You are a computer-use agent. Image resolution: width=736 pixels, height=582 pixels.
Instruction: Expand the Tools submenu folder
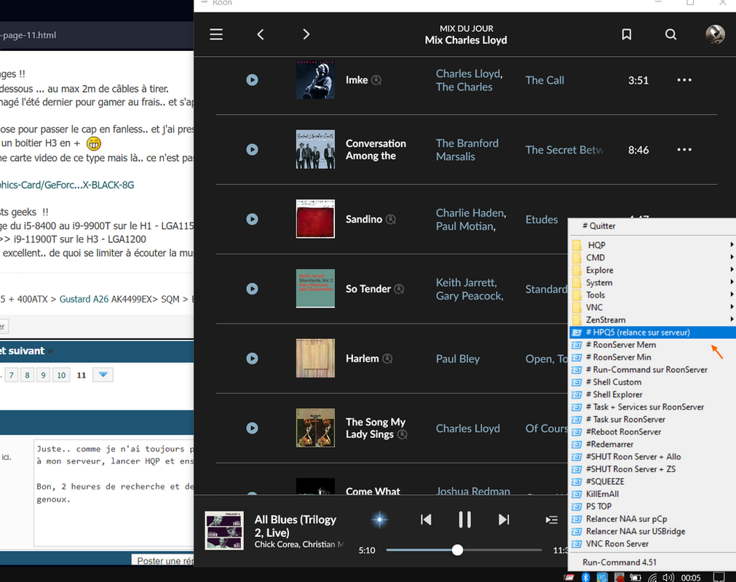[x=652, y=295]
